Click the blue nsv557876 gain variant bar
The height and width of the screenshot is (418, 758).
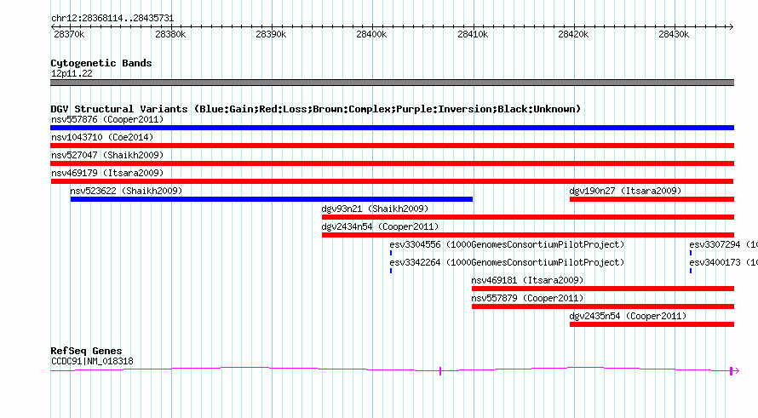pyautogui.click(x=392, y=128)
